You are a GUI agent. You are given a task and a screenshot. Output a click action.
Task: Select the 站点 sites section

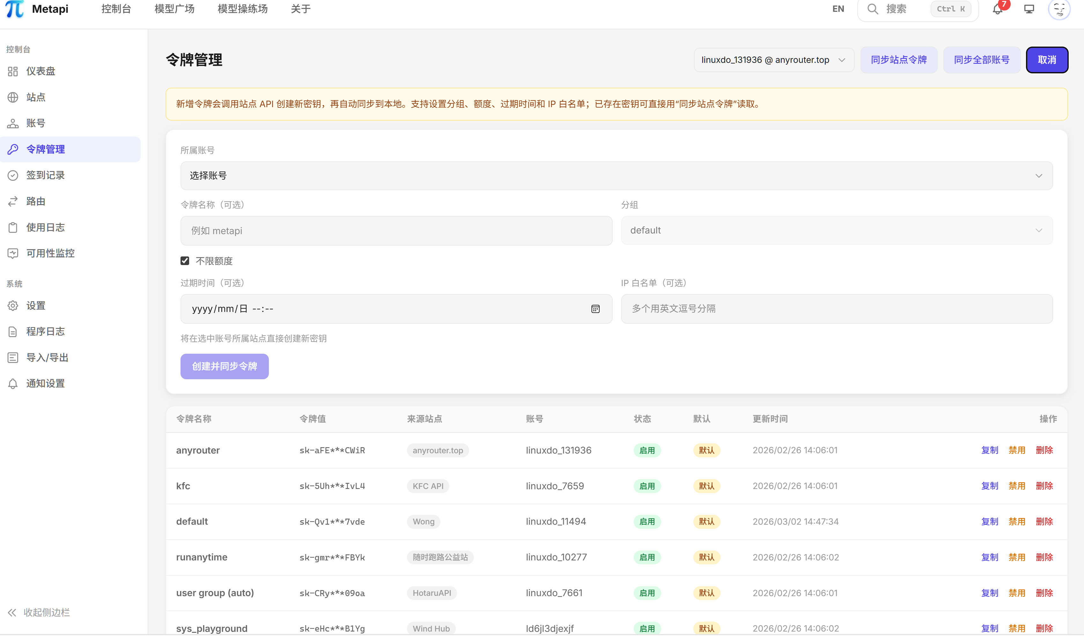coord(35,97)
